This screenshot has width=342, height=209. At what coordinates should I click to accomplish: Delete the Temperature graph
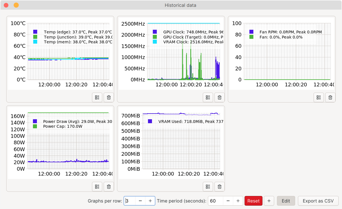pyautogui.click(x=109, y=97)
